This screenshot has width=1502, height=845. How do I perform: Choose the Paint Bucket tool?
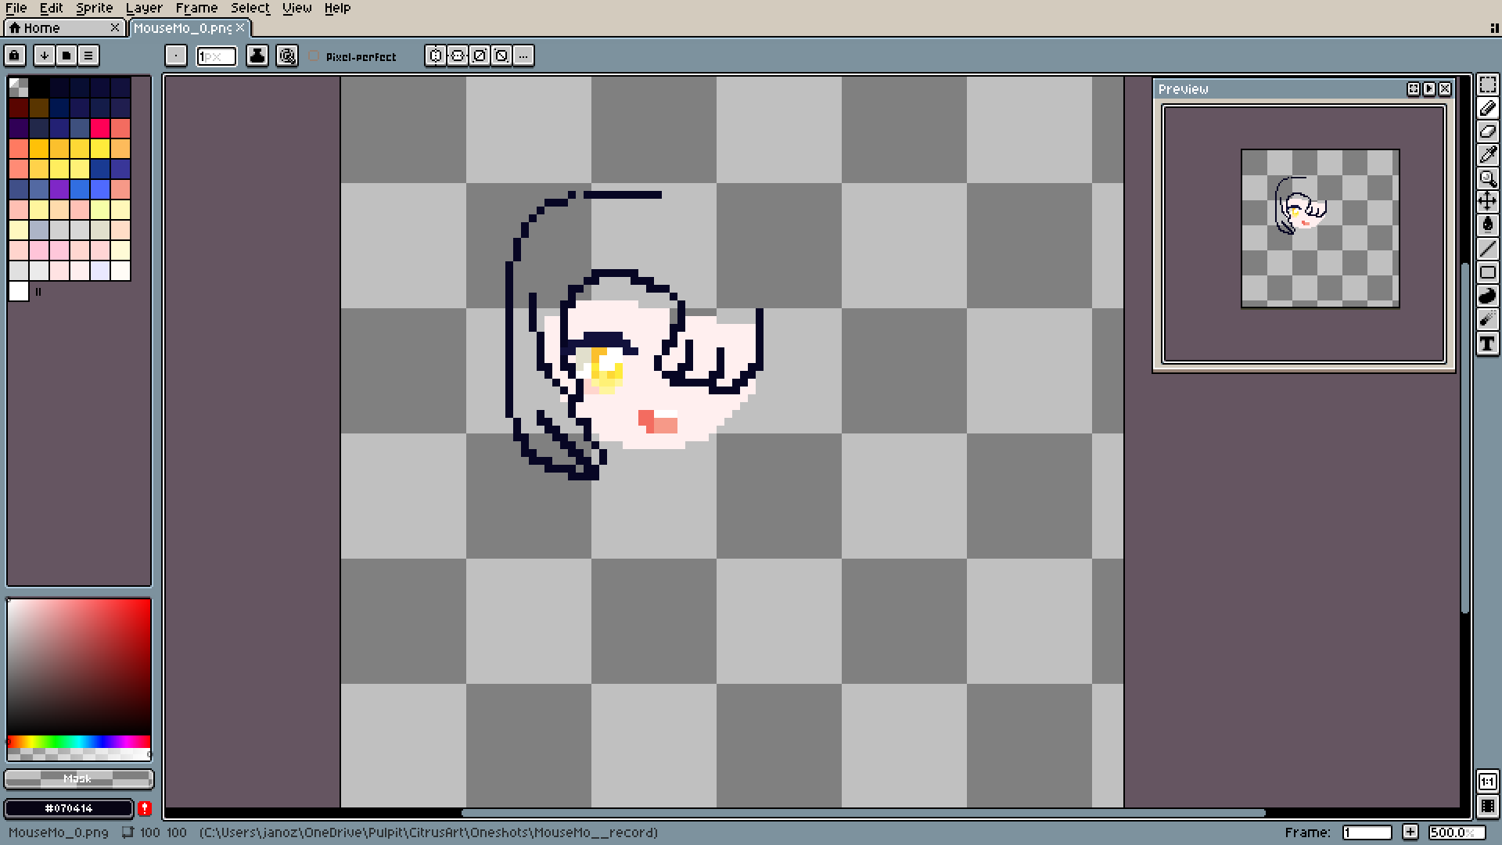point(1487,225)
